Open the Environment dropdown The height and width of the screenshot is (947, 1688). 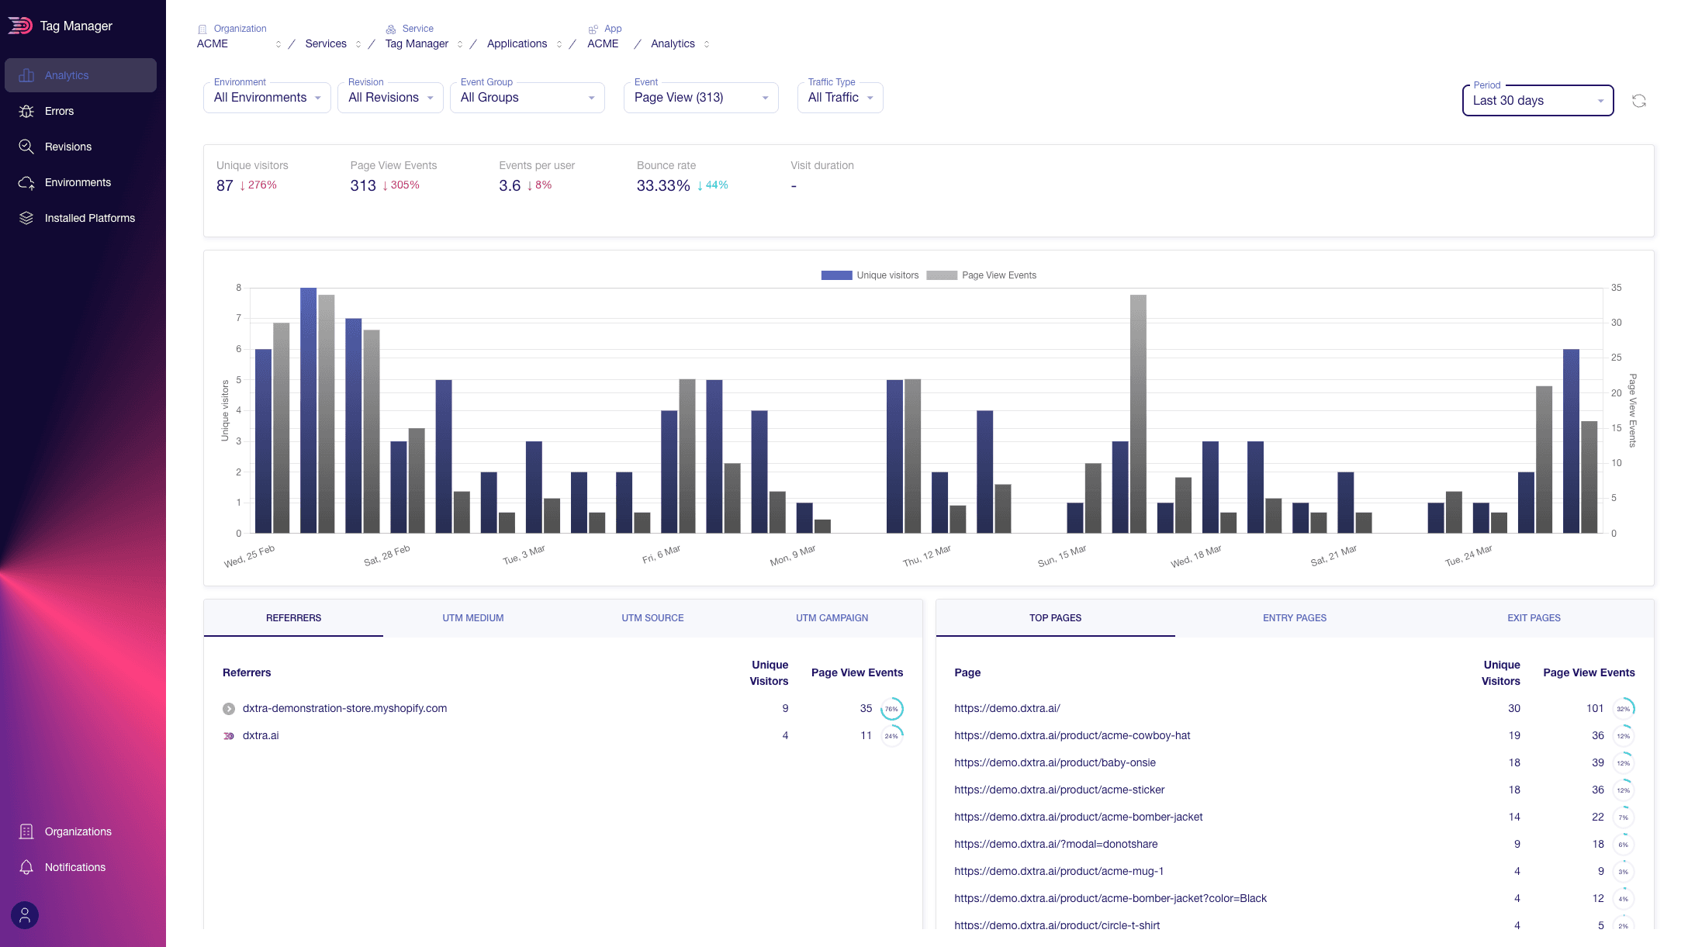tap(266, 97)
